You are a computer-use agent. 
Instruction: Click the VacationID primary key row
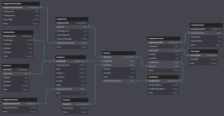pyautogui.click(x=15, y=70)
